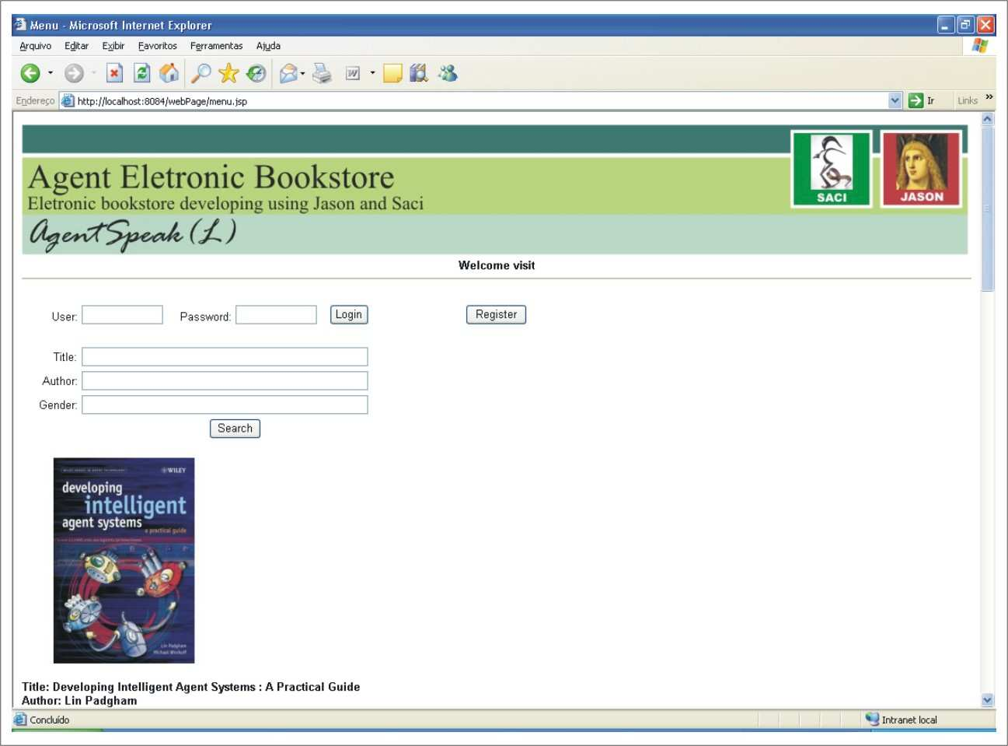Click the 'Concluído' status bar text

click(50, 720)
